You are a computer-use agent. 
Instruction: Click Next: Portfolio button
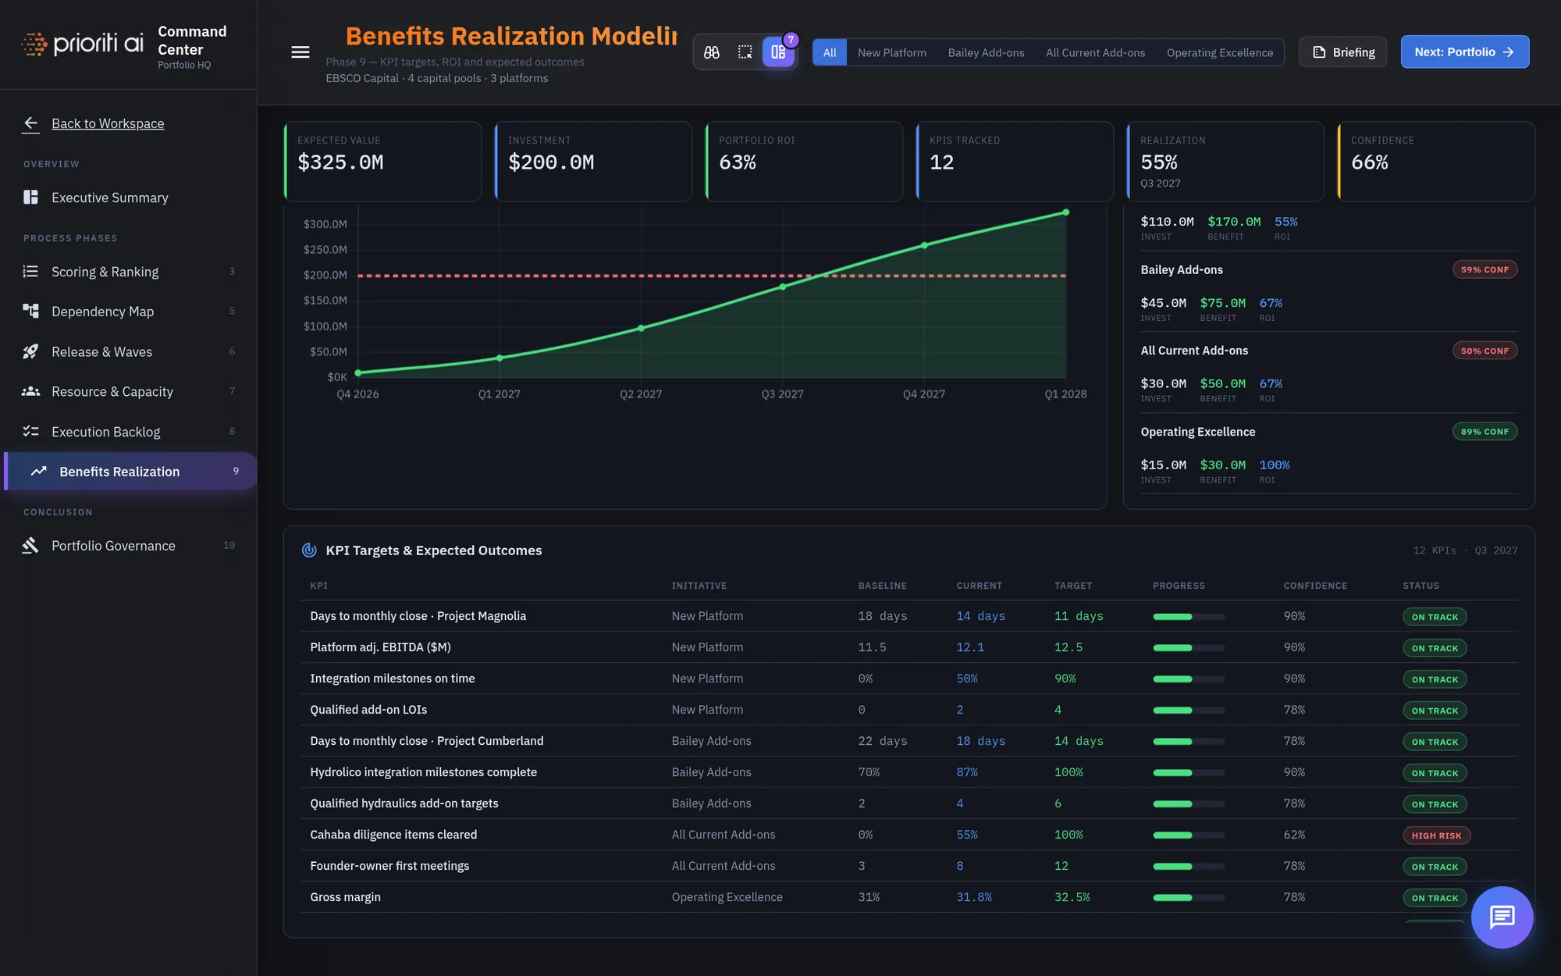[x=1465, y=52]
